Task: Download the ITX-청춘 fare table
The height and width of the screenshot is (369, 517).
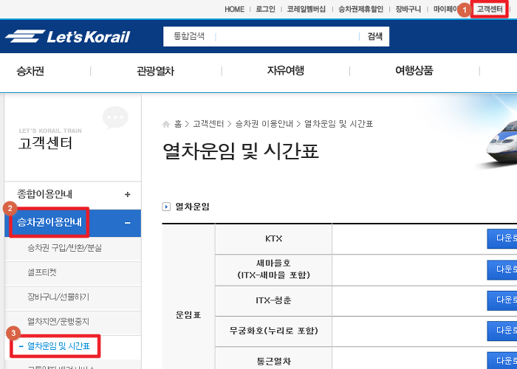Action: pyautogui.click(x=501, y=300)
